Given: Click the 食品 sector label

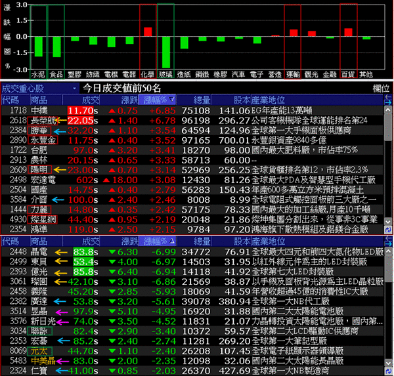Looking at the screenshot, I should point(56,74).
